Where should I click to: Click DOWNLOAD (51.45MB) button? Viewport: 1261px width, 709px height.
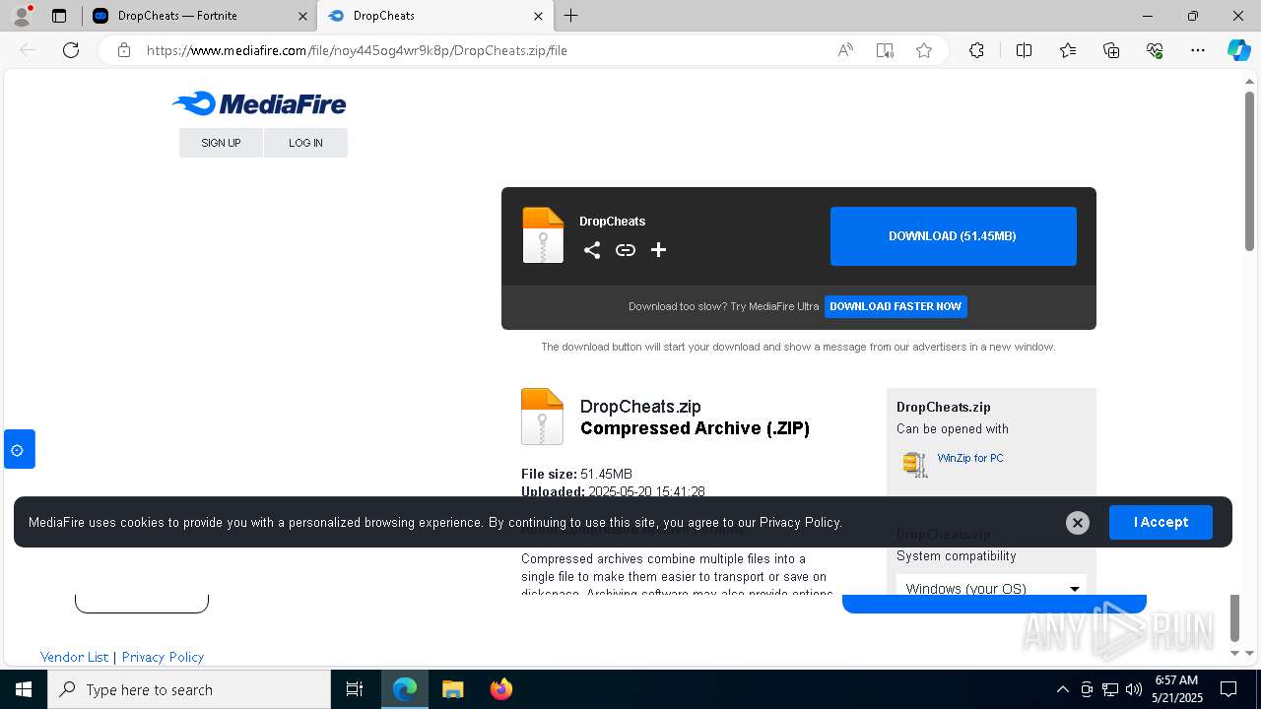(953, 236)
